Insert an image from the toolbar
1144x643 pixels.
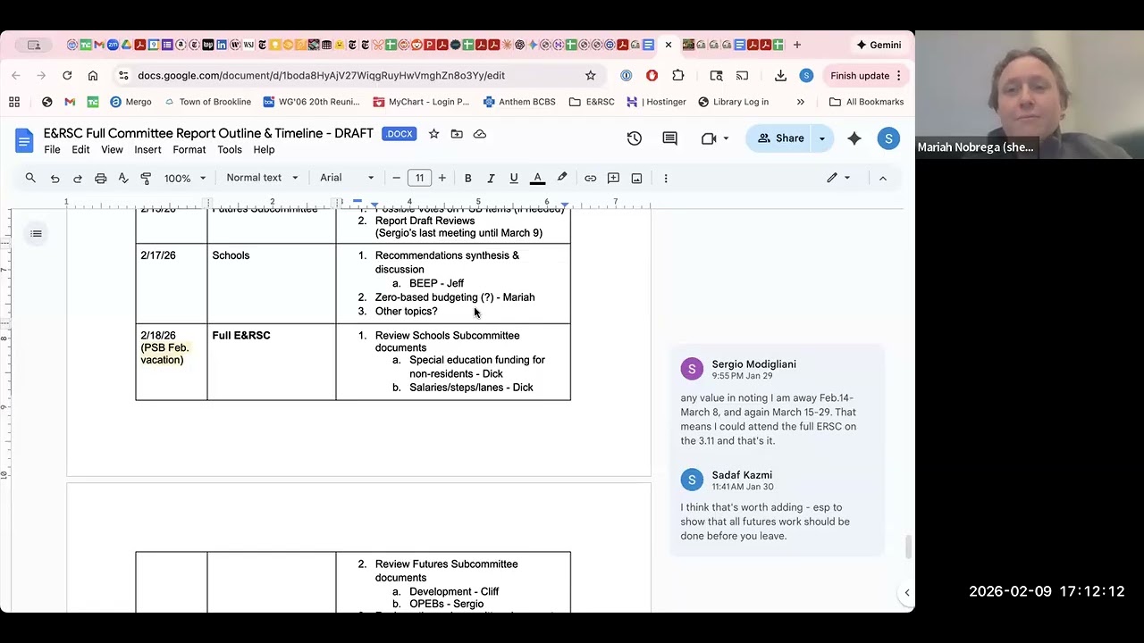pos(636,178)
